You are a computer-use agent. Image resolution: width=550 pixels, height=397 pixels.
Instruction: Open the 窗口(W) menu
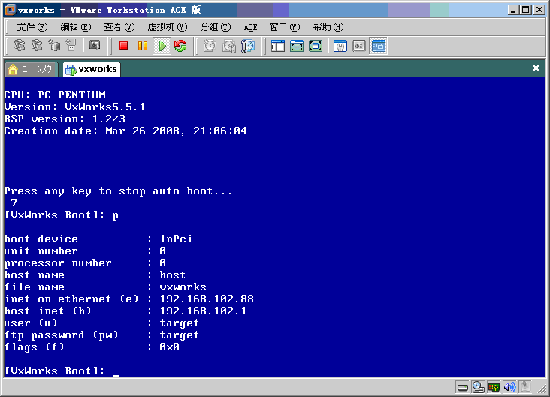[285, 27]
